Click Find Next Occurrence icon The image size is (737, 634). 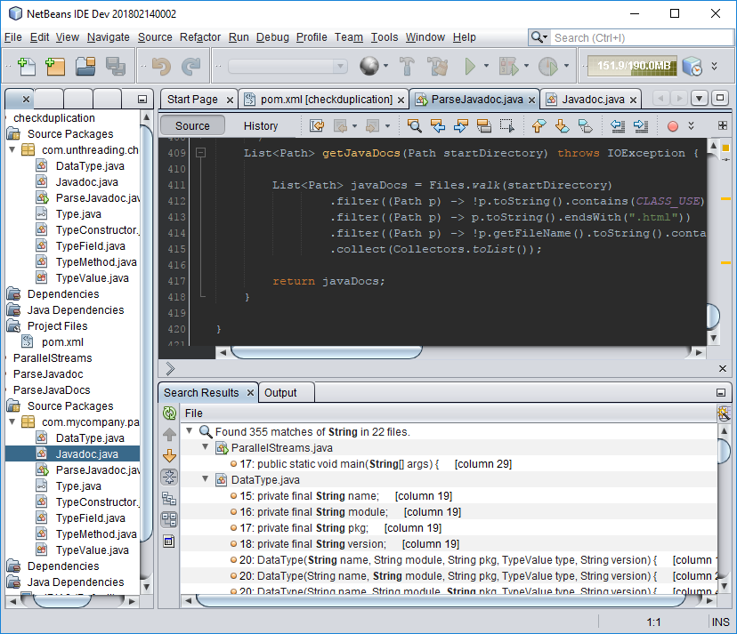click(x=461, y=125)
